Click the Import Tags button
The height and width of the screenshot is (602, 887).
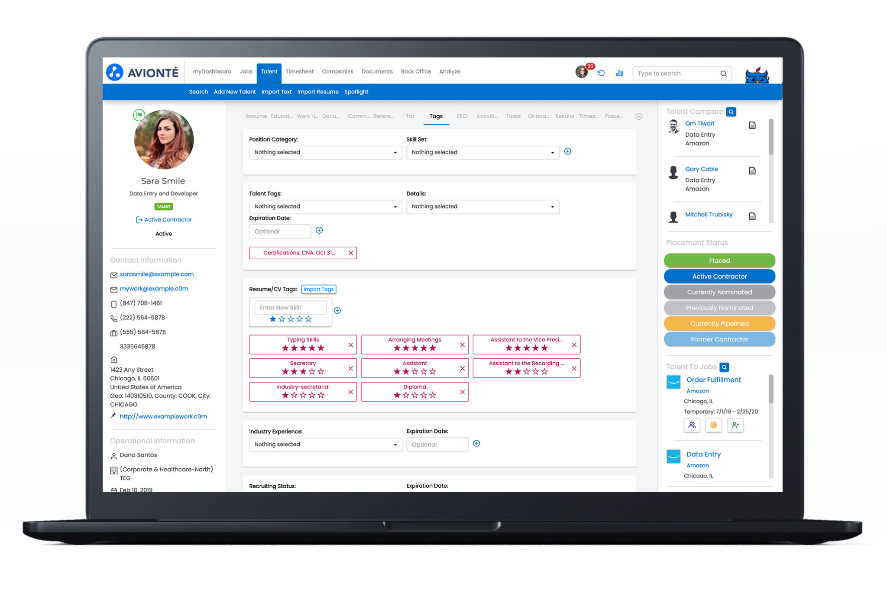click(318, 289)
